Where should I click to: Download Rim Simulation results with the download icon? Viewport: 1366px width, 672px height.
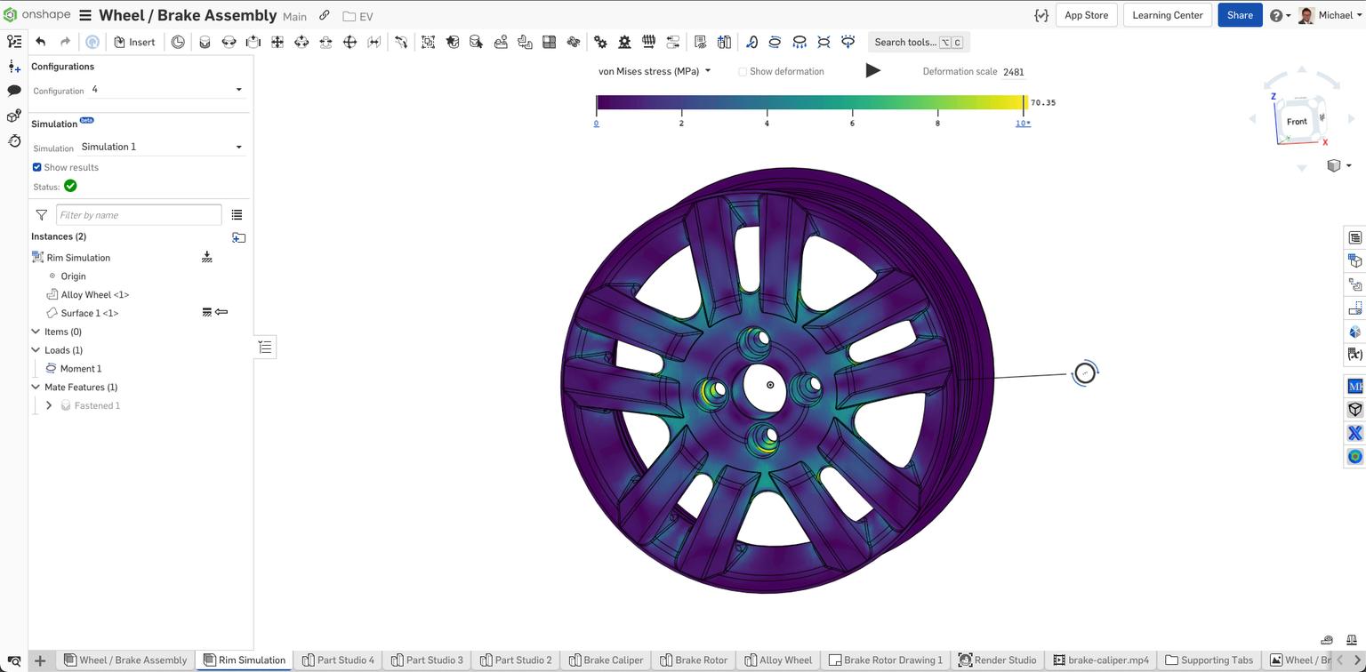click(206, 257)
